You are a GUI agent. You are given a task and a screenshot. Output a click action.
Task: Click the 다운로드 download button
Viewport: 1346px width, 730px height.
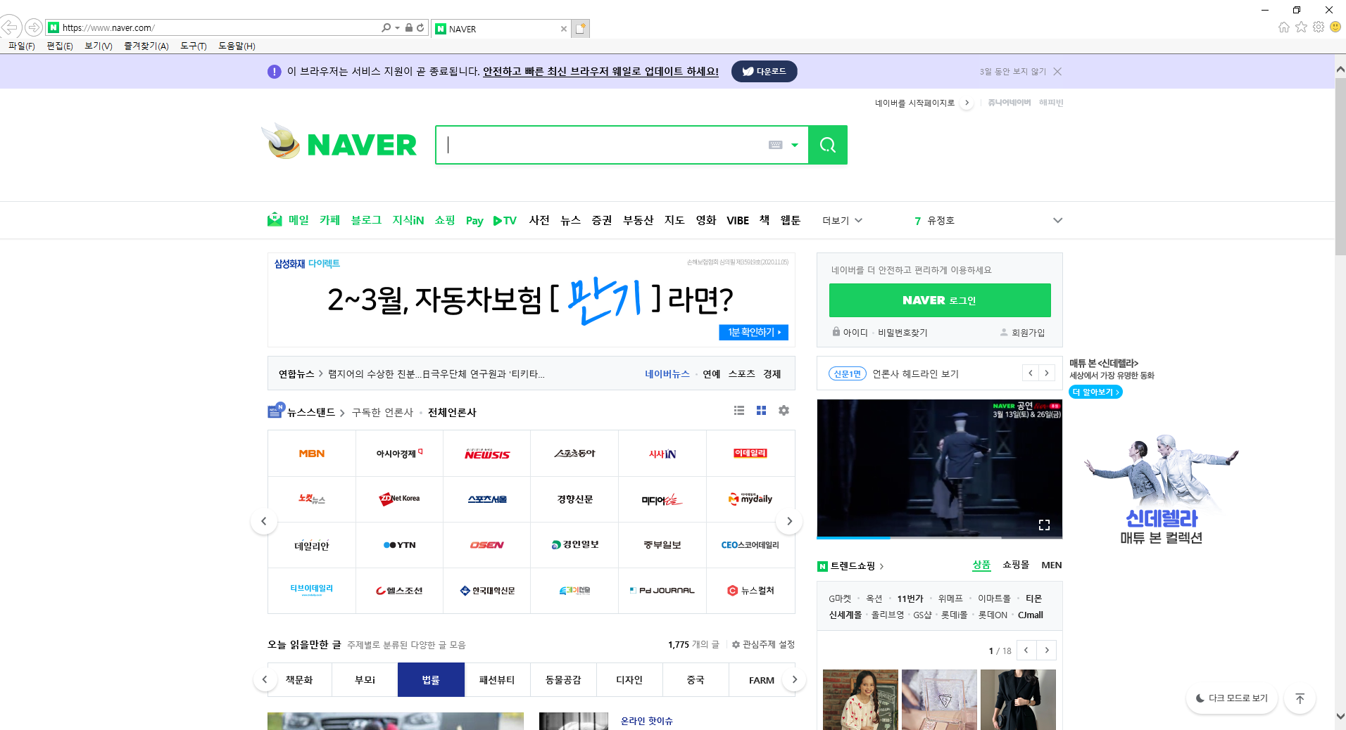pyautogui.click(x=764, y=72)
